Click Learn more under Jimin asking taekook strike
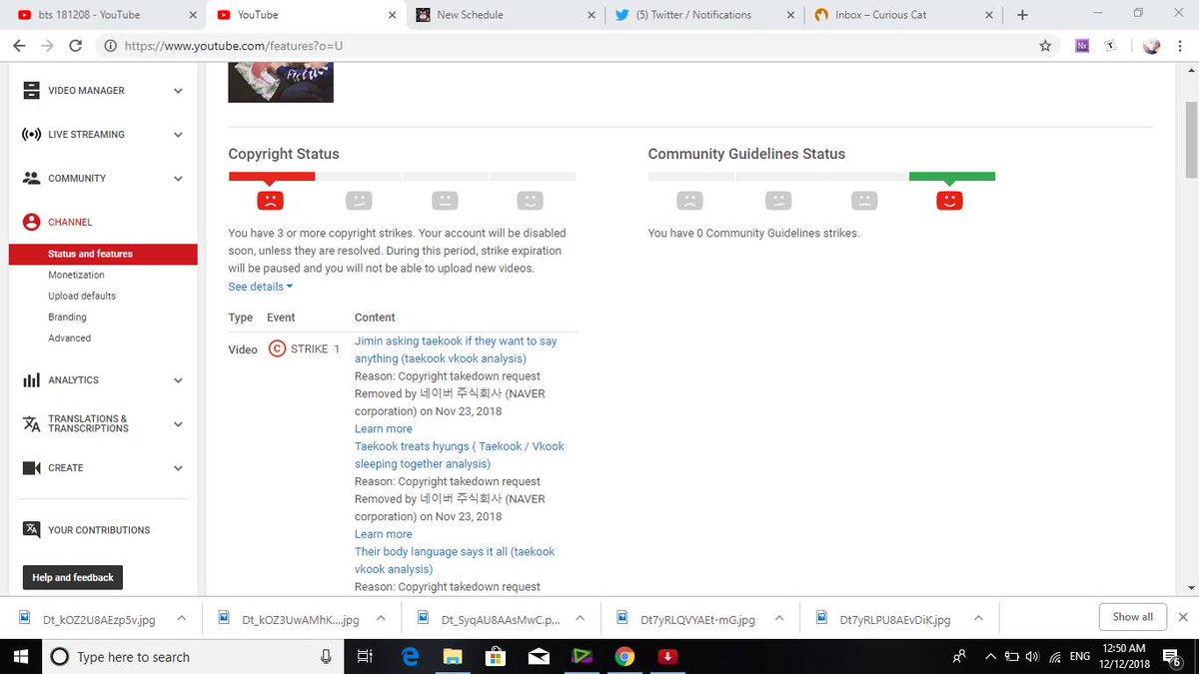Viewport: 1199px width, 674px height. [x=383, y=428]
